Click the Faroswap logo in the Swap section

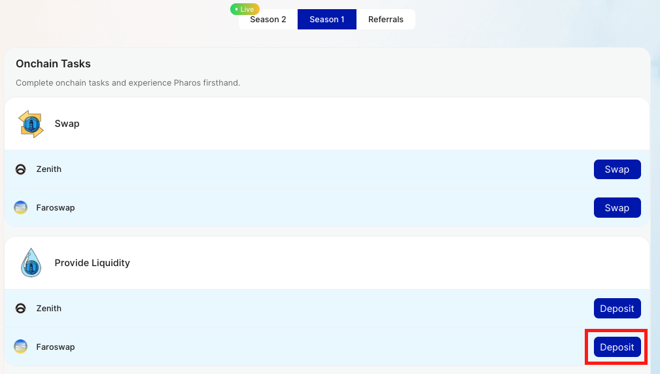[21, 208]
